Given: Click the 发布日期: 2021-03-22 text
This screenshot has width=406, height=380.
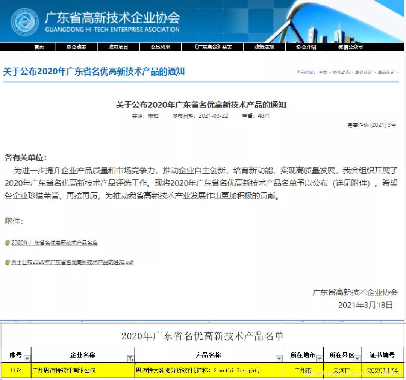Looking at the screenshot, I should point(200,116).
